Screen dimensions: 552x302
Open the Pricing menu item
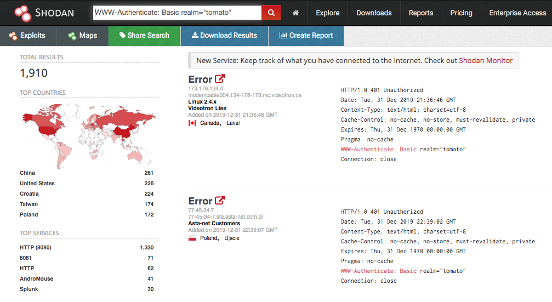[461, 13]
